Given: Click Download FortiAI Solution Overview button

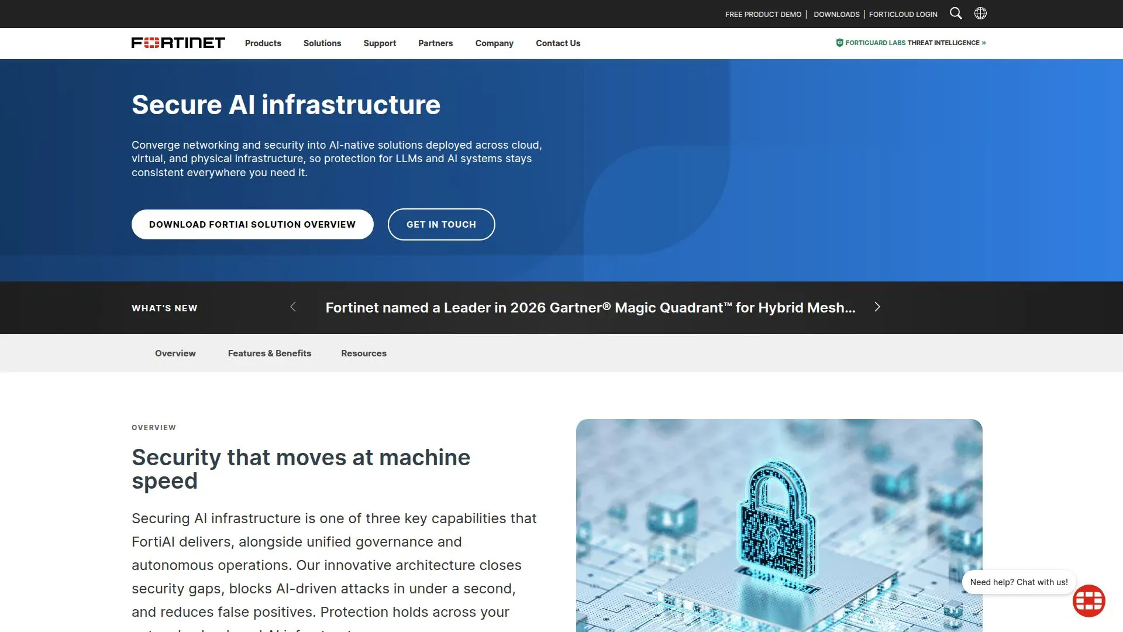Looking at the screenshot, I should (x=253, y=224).
